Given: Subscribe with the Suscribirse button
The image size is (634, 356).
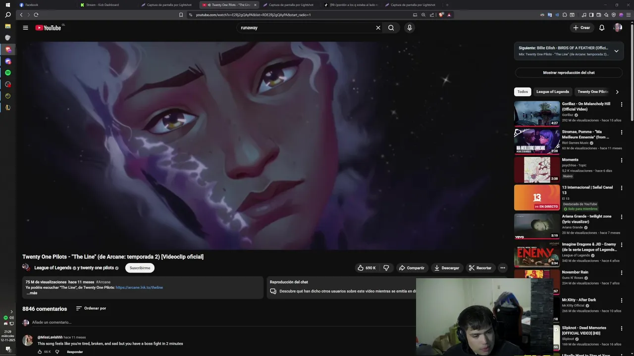Looking at the screenshot, I should click(x=140, y=268).
